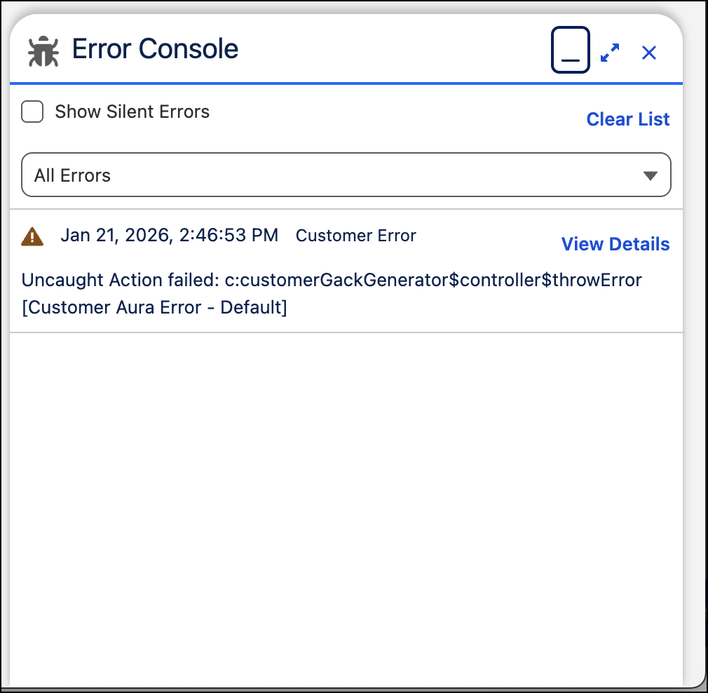Viewport: 708px width, 693px height.
Task: Clear the error list with Clear List
Action: tap(627, 119)
